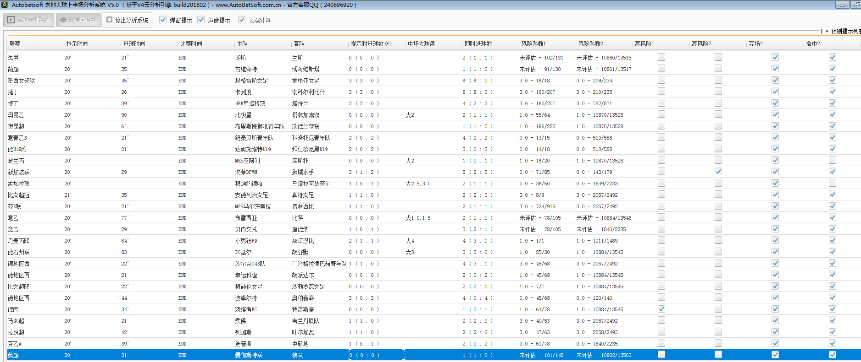Image resolution: width=861 pixels, height=362 pixels.
Task: Sort by the 风险系数1 column header
Action: [533, 43]
